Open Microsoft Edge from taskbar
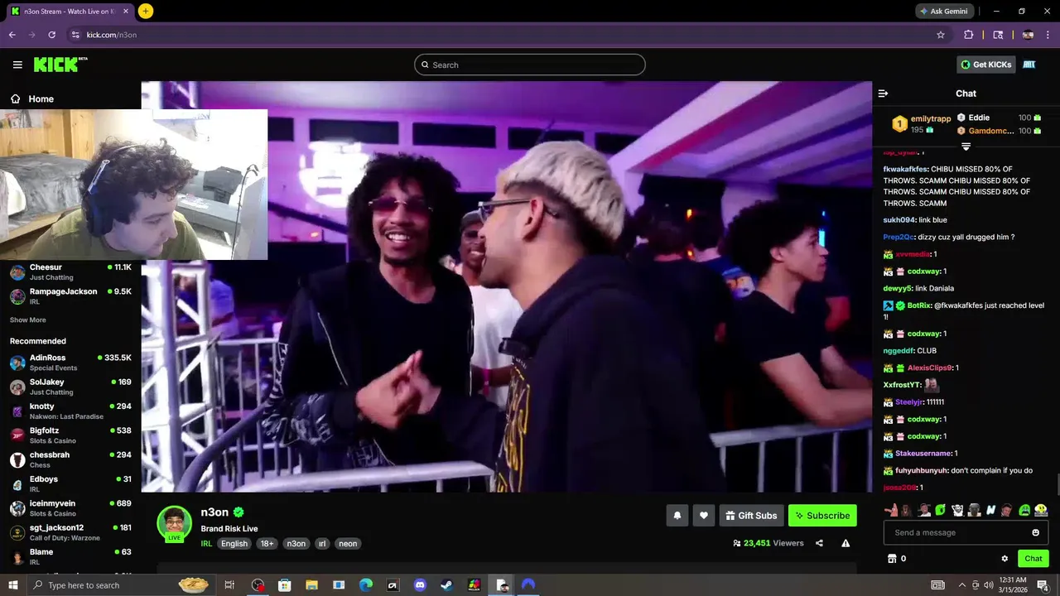The width and height of the screenshot is (1060, 596). pyautogui.click(x=366, y=585)
